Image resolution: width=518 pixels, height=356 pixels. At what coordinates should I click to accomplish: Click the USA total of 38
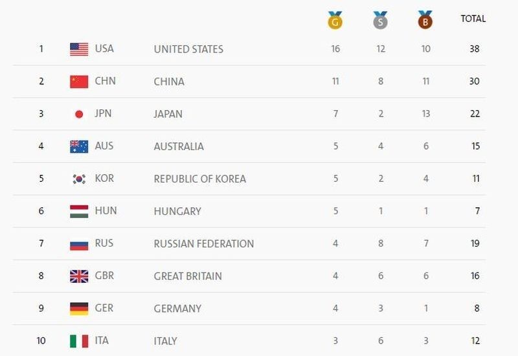tap(475, 49)
